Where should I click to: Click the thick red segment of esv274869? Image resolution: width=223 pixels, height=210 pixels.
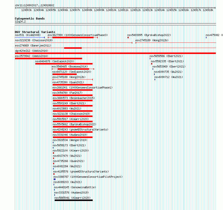click(73, 48)
